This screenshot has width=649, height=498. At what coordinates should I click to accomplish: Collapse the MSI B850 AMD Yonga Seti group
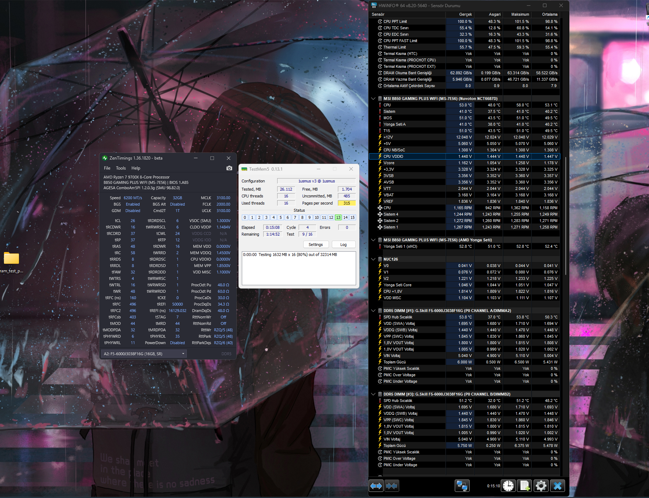click(x=373, y=240)
